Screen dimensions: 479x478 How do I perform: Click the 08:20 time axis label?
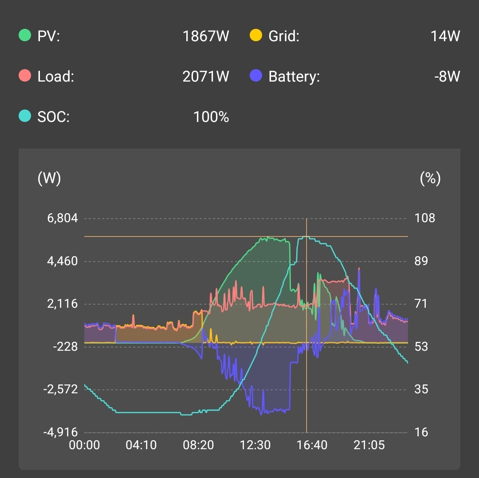198,445
